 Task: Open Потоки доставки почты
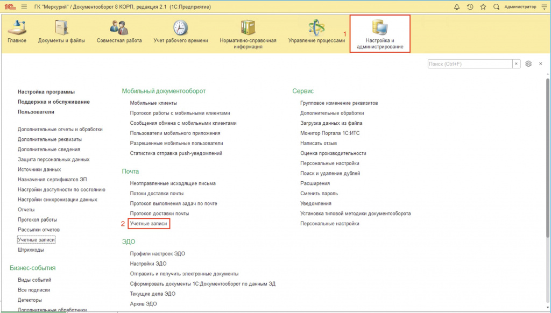[x=157, y=194]
